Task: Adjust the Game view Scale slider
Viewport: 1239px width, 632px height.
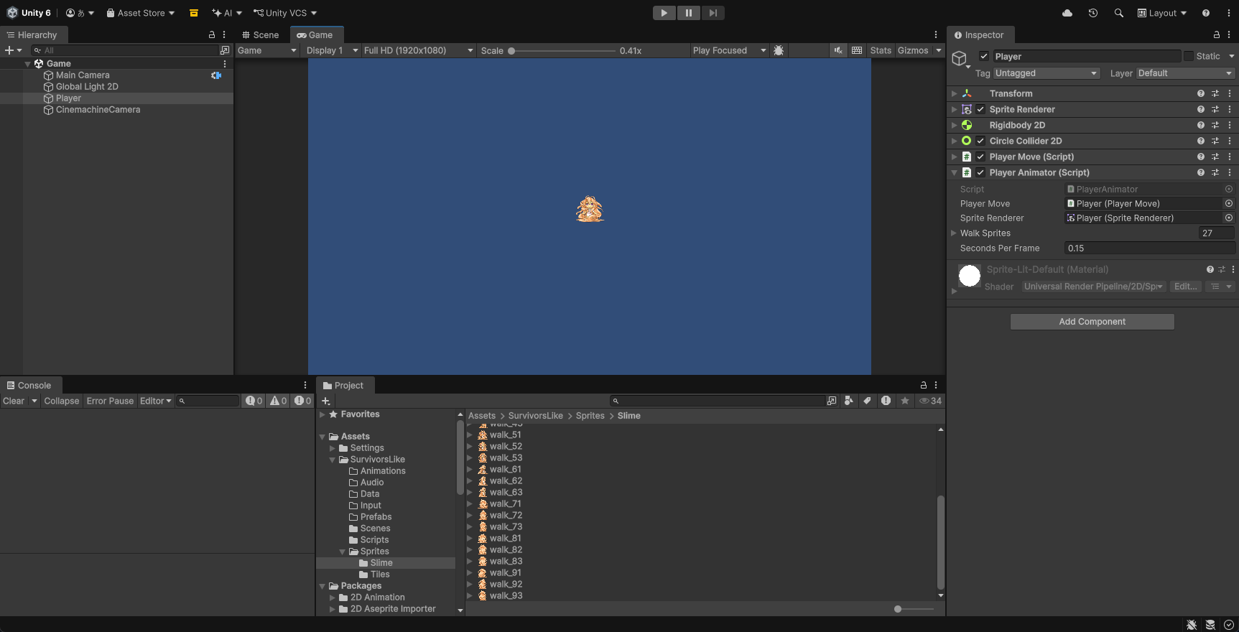Action: (562, 51)
